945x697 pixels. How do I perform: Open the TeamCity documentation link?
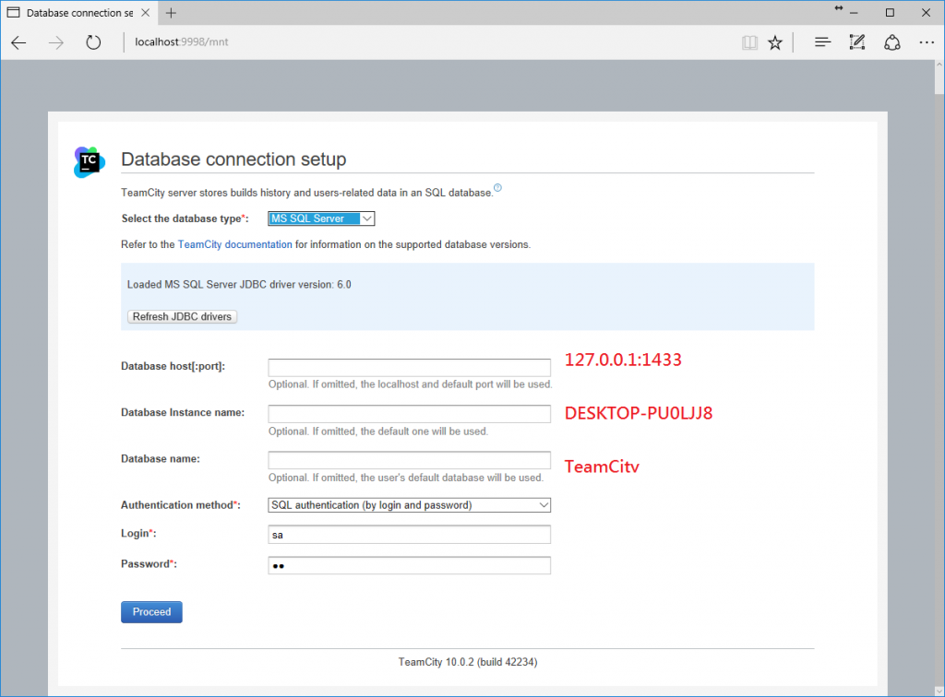click(234, 244)
